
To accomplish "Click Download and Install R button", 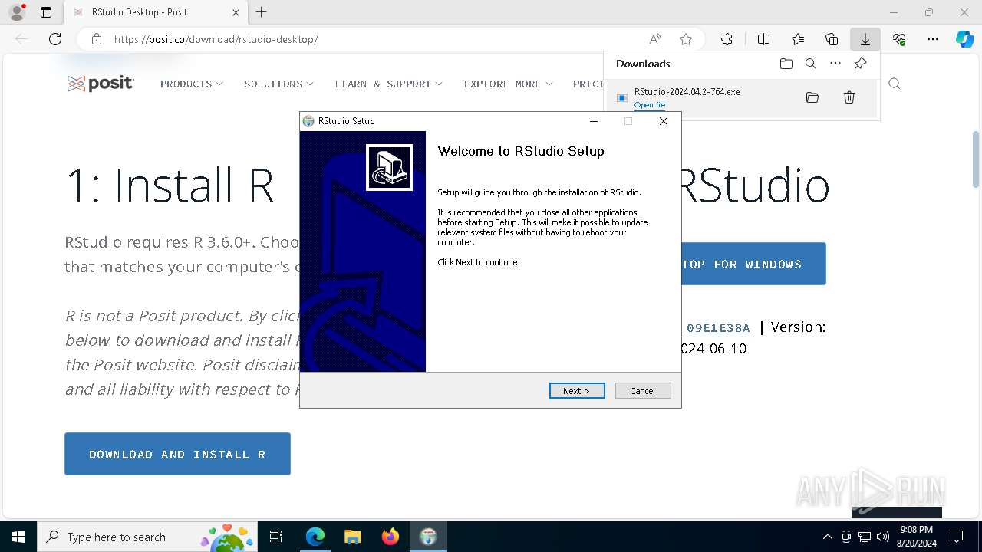I will (x=177, y=454).
